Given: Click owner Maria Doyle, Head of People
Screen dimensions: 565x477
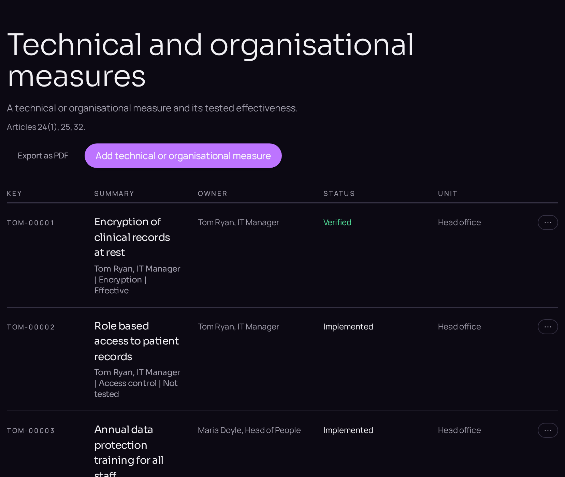Looking at the screenshot, I should [x=249, y=430].
